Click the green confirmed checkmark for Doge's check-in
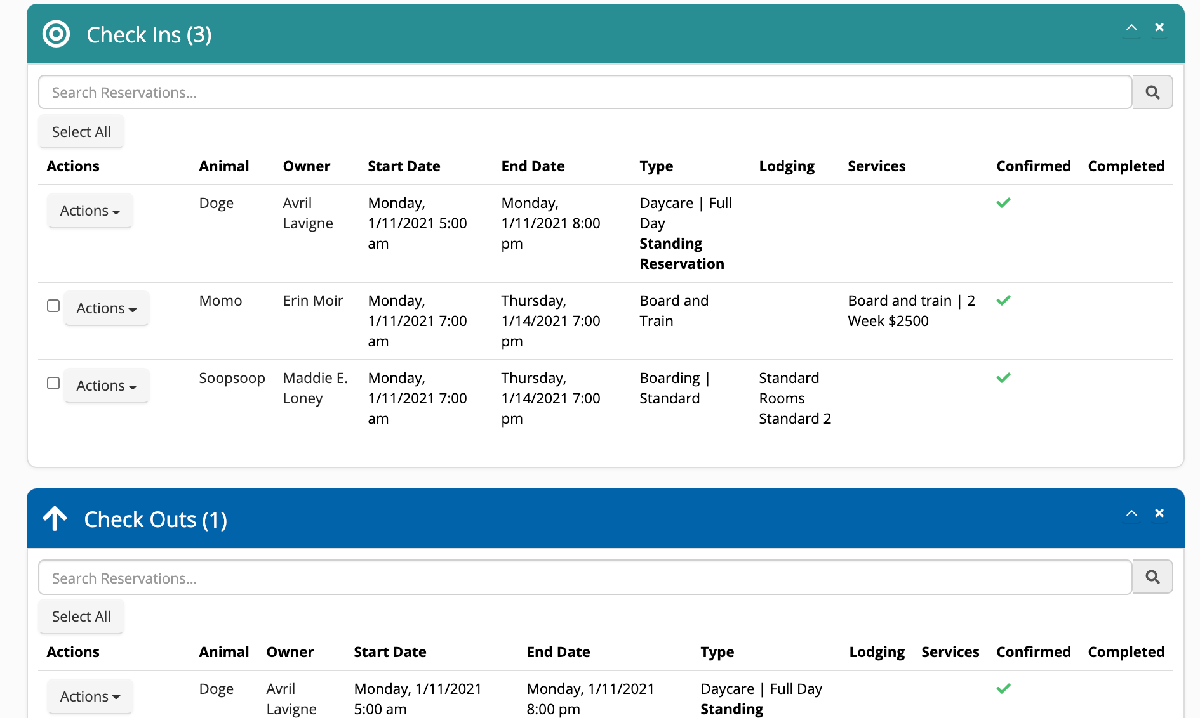 tap(1004, 203)
